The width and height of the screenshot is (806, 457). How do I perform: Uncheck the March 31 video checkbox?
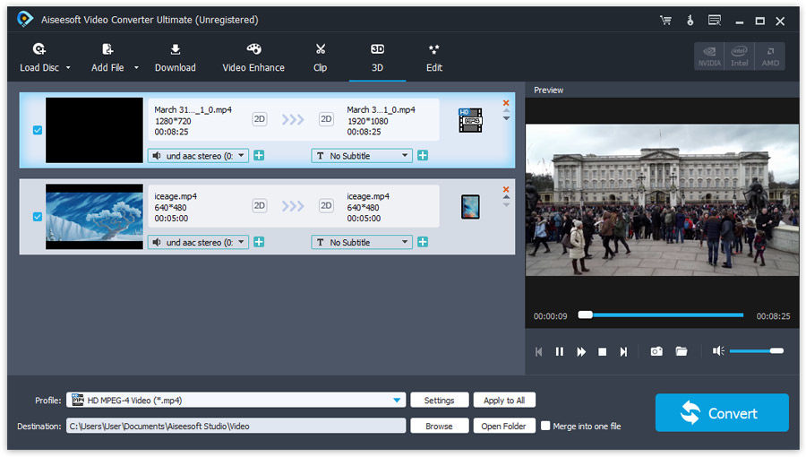coord(38,130)
